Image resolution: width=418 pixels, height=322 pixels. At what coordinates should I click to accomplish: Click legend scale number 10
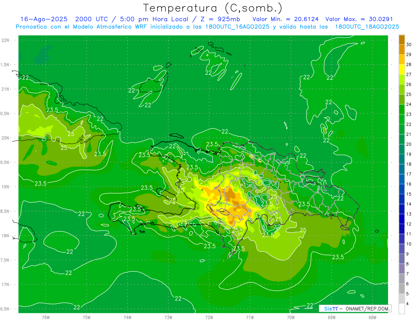409,244
